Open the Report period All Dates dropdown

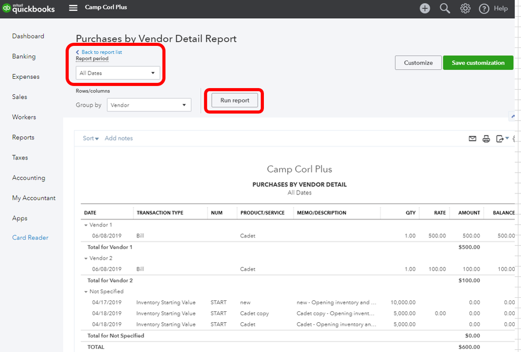(118, 73)
